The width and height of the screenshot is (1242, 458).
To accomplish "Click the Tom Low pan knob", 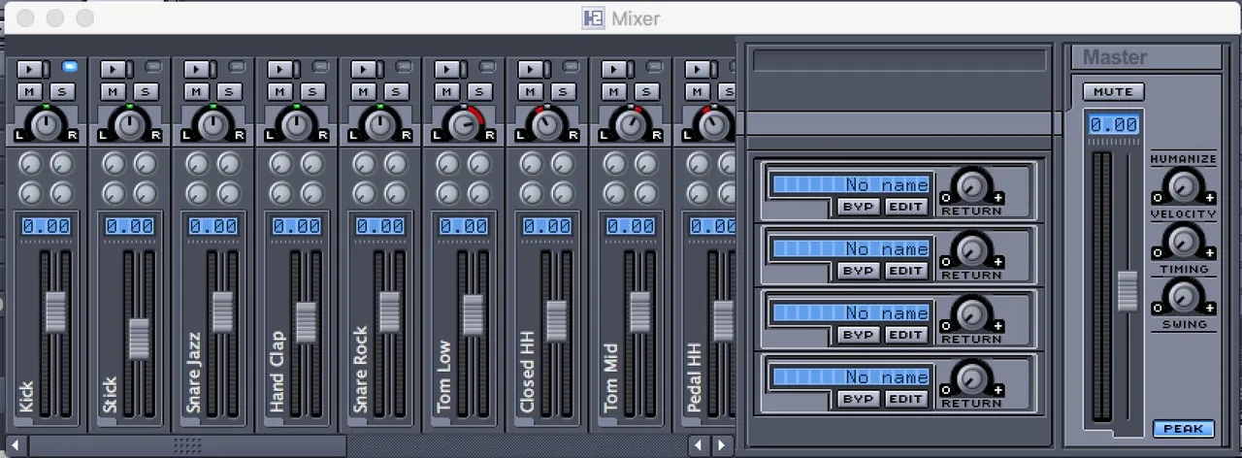I will pos(463,123).
